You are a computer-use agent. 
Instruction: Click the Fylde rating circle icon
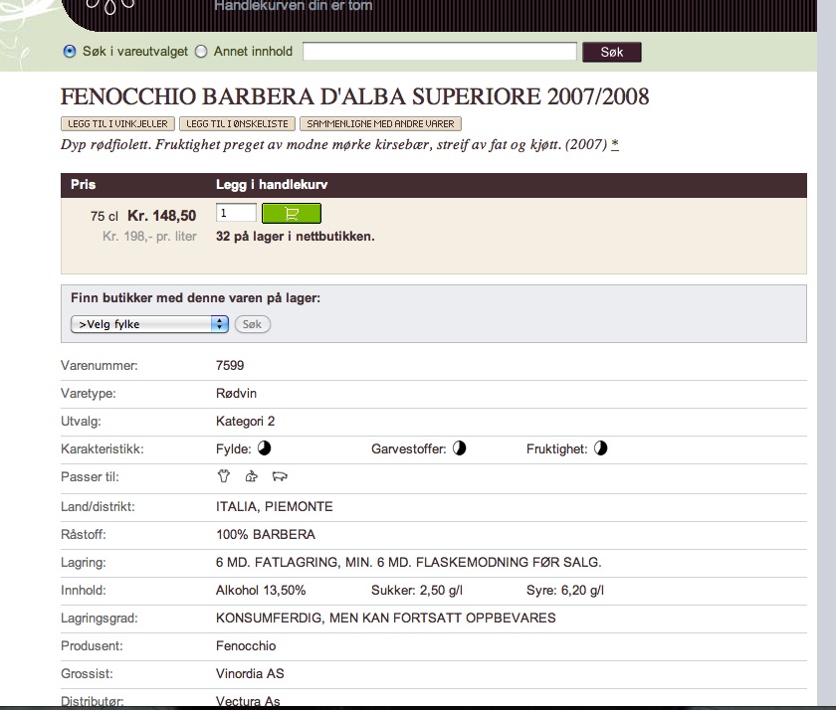tap(265, 448)
